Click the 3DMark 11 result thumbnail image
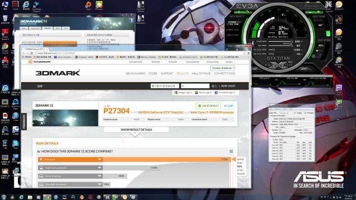356x200 pixels. point(66,118)
